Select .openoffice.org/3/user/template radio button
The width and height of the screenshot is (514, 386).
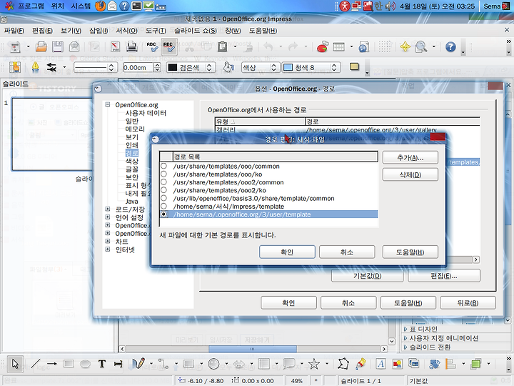tap(163, 214)
